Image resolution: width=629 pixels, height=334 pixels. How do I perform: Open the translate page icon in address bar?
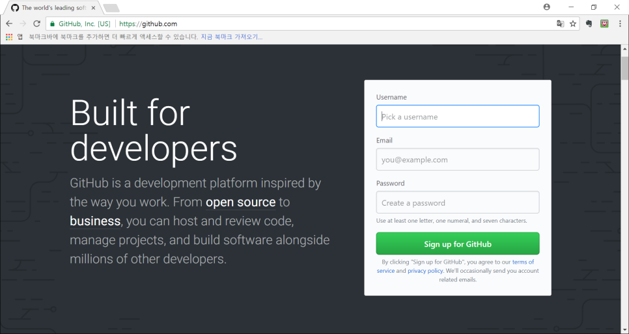coord(561,23)
